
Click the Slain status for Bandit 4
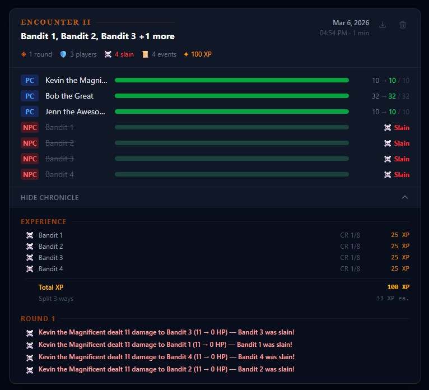401,174
